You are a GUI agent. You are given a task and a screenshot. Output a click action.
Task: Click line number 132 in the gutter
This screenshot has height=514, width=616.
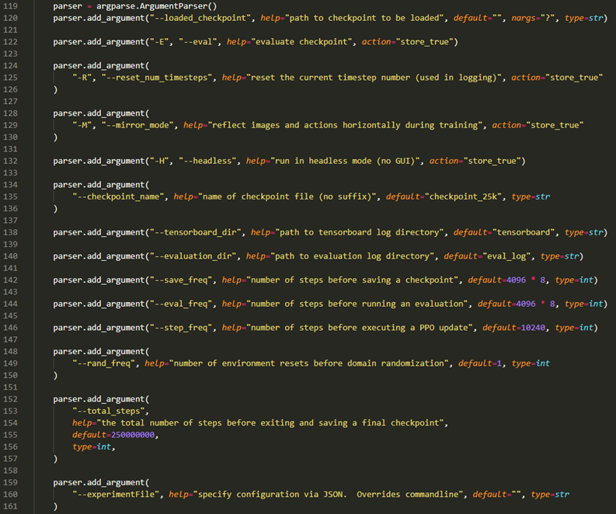pyautogui.click(x=11, y=161)
